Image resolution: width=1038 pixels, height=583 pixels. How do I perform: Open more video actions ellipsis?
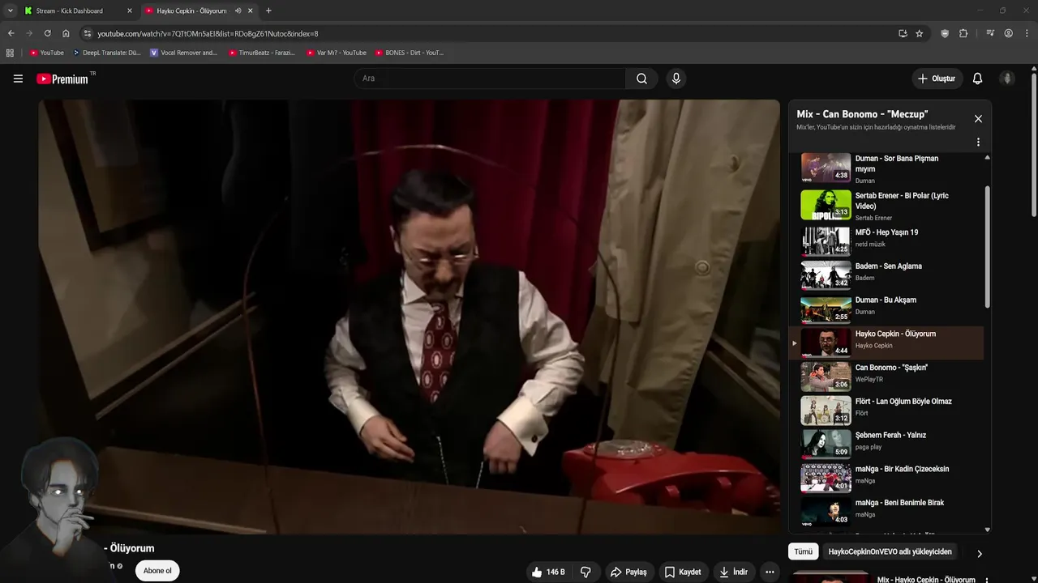[x=770, y=572]
